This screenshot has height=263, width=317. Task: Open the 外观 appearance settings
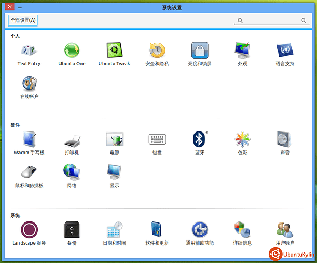[242, 51]
